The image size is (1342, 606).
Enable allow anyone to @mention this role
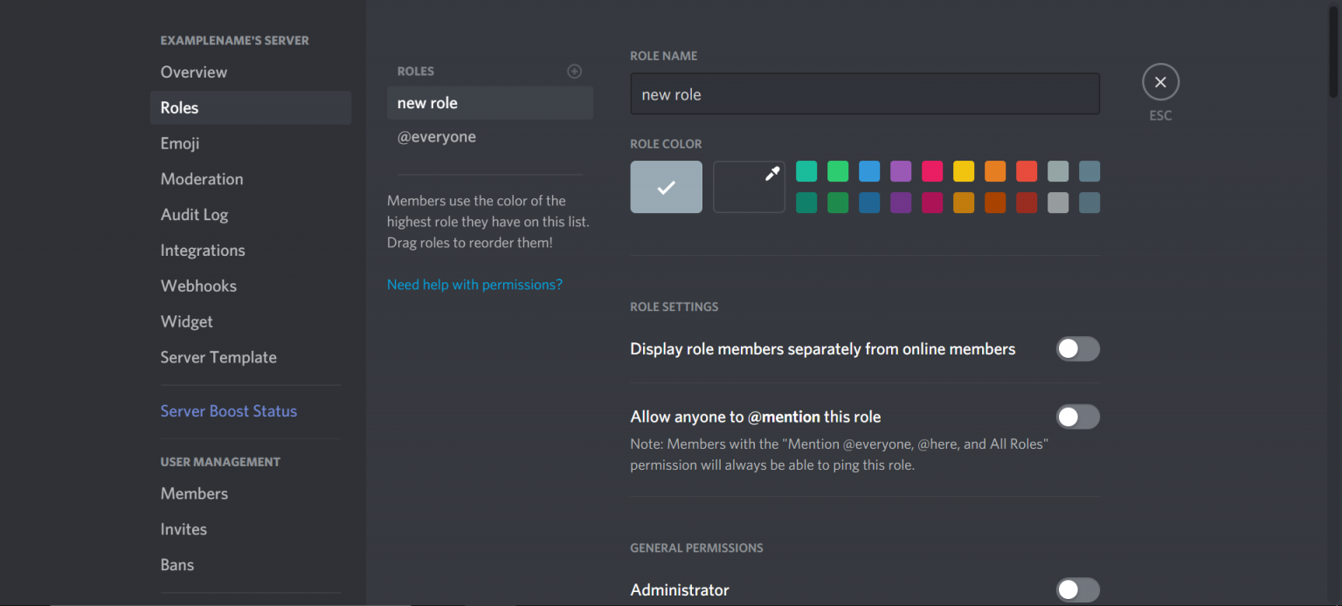tap(1077, 417)
